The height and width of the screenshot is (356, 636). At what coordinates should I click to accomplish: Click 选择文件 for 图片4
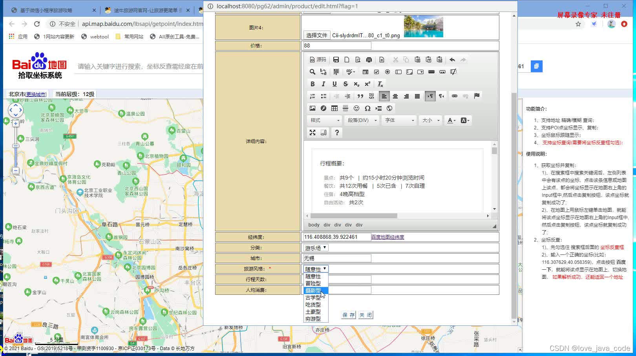click(x=316, y=35)
